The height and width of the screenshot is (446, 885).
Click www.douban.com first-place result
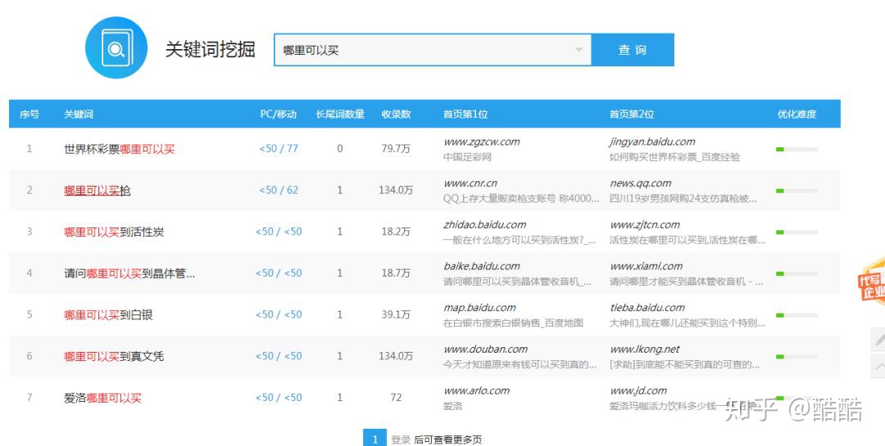485,349
